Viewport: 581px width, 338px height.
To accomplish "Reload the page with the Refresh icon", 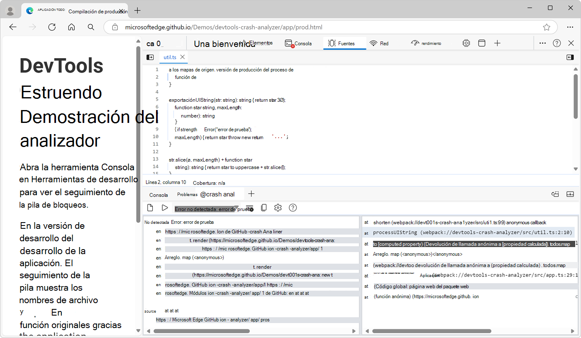I will point(52,27).
